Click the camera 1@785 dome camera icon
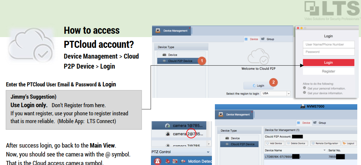361x165 pixels. tap(168, 125)
